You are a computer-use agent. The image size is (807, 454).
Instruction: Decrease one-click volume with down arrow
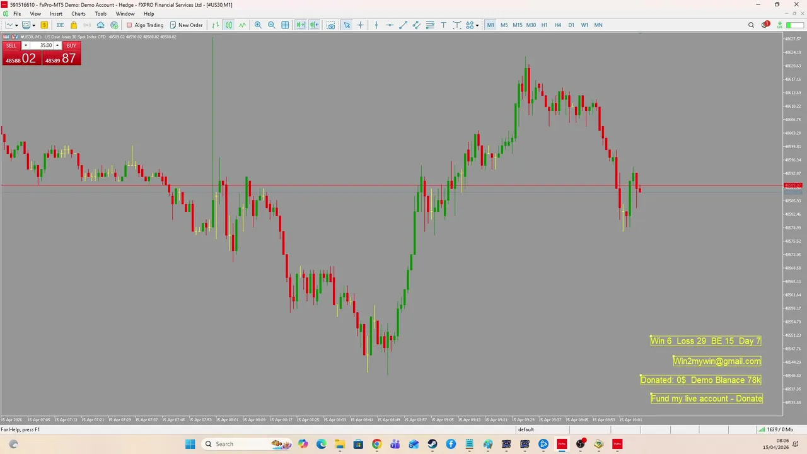coord(25,45)
